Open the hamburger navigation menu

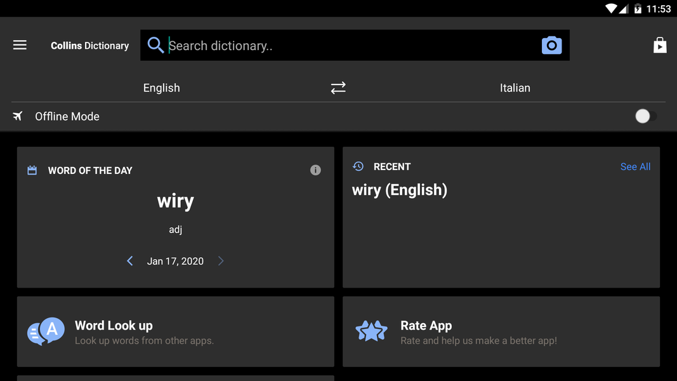[20, 45]
